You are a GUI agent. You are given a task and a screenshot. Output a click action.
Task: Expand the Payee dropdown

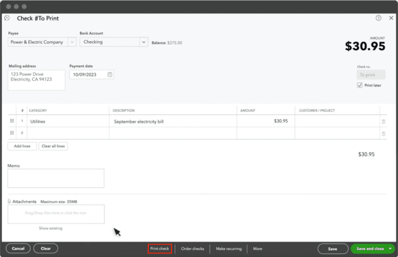pyautogui.click(x=72, y=42)
